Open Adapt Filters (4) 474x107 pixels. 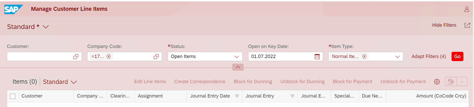429,56
